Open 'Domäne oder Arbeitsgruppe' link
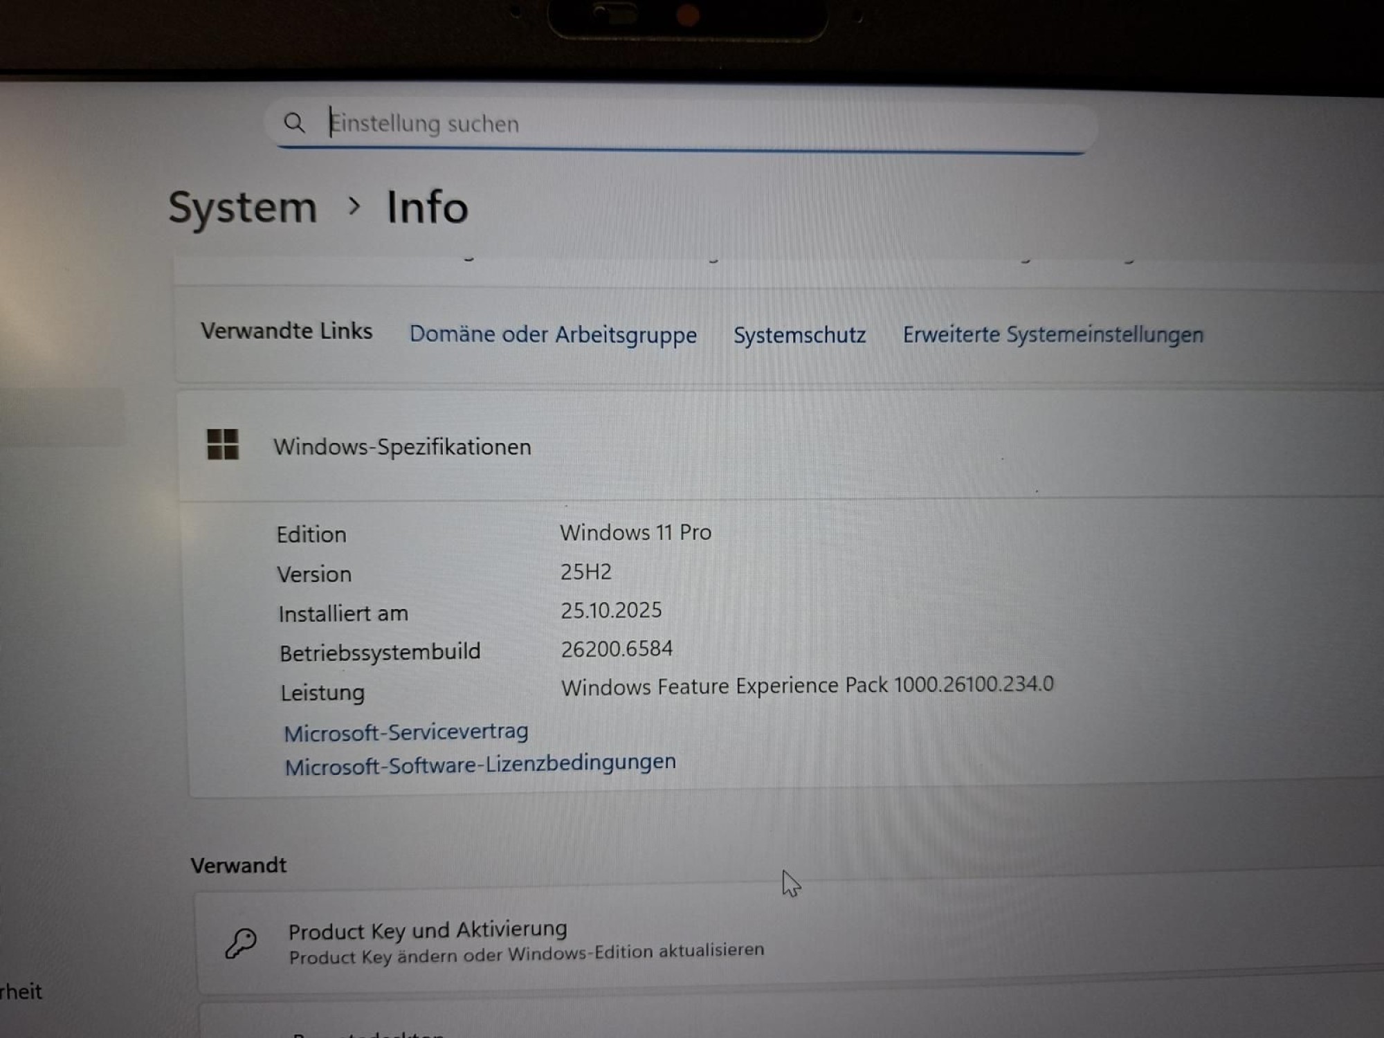This screenshot has width=1384, height=1038. pyautogui.click(x=553, y=334)
